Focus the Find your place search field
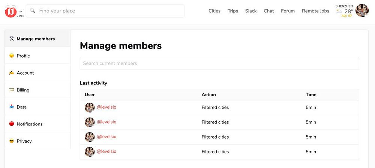 [109, 11]
